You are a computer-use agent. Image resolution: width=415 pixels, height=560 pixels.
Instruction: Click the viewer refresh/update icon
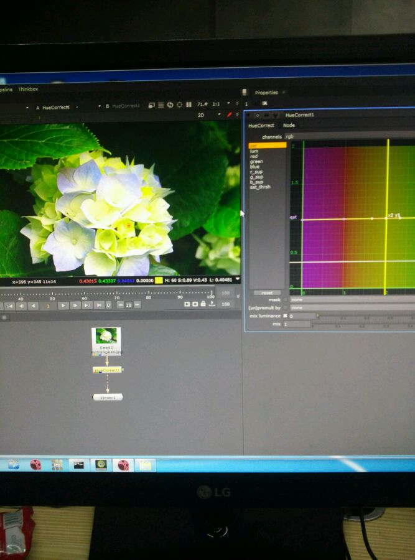click(170, 105)
